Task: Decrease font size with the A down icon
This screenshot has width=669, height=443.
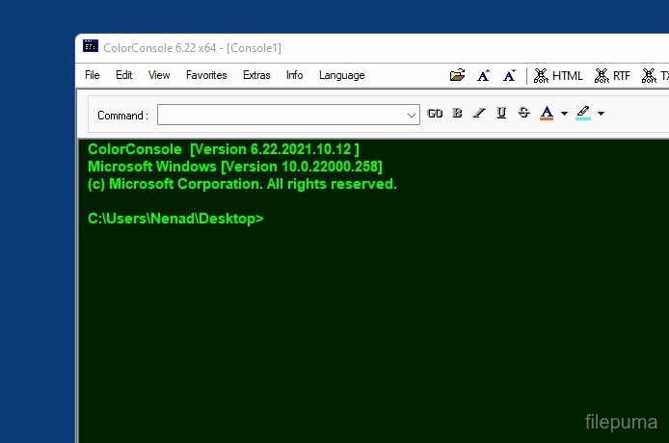Action: [509, 75]
